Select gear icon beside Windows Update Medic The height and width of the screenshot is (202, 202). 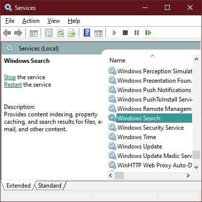point(112,156)
